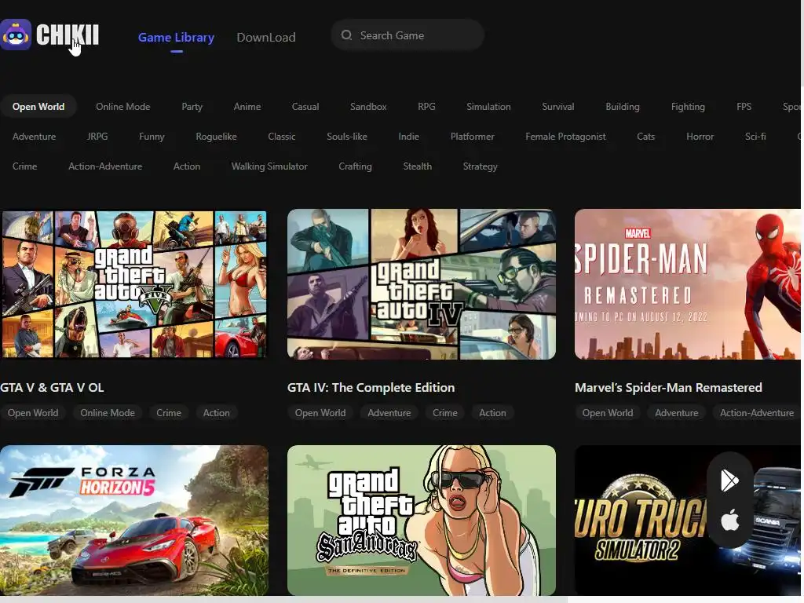Viewport: 804px width, 603px height.
Task: Choose the Sandbox category filter
Action: (368, 107)
